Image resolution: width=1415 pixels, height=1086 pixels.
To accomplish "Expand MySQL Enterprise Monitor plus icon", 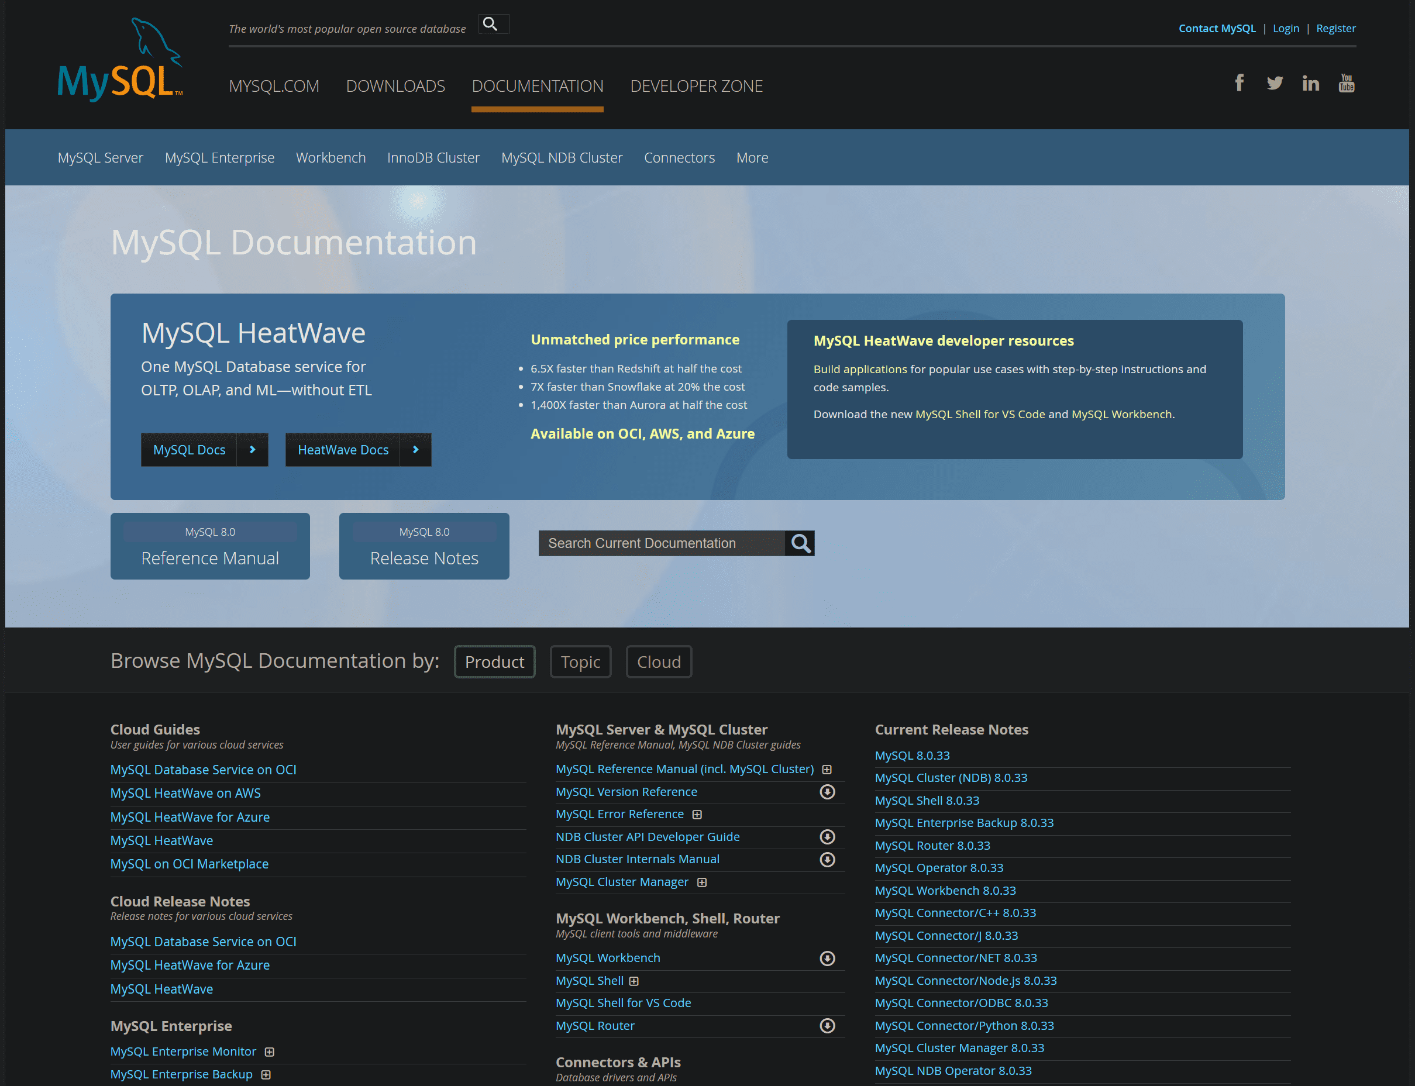I will click(x=270, y=1051).
